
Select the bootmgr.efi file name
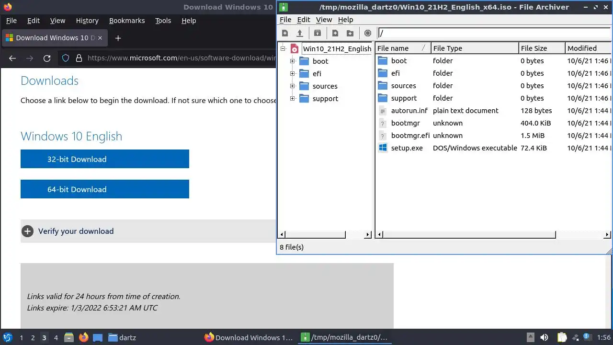point(410,136)
